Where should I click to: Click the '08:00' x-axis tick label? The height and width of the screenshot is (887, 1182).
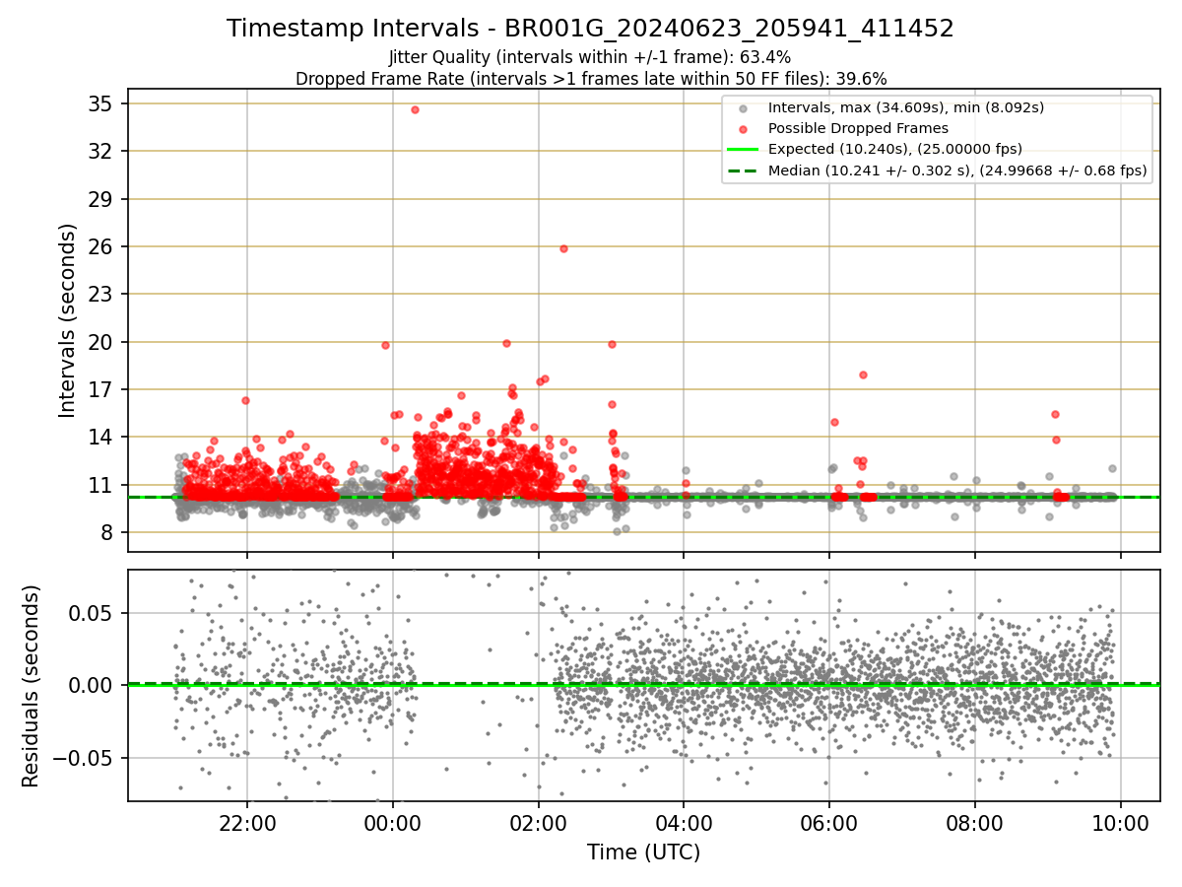pos(975,822)
